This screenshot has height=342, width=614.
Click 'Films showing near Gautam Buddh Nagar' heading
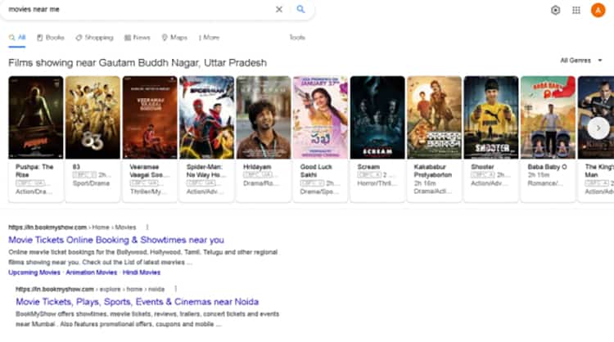[x=138, y=63]
